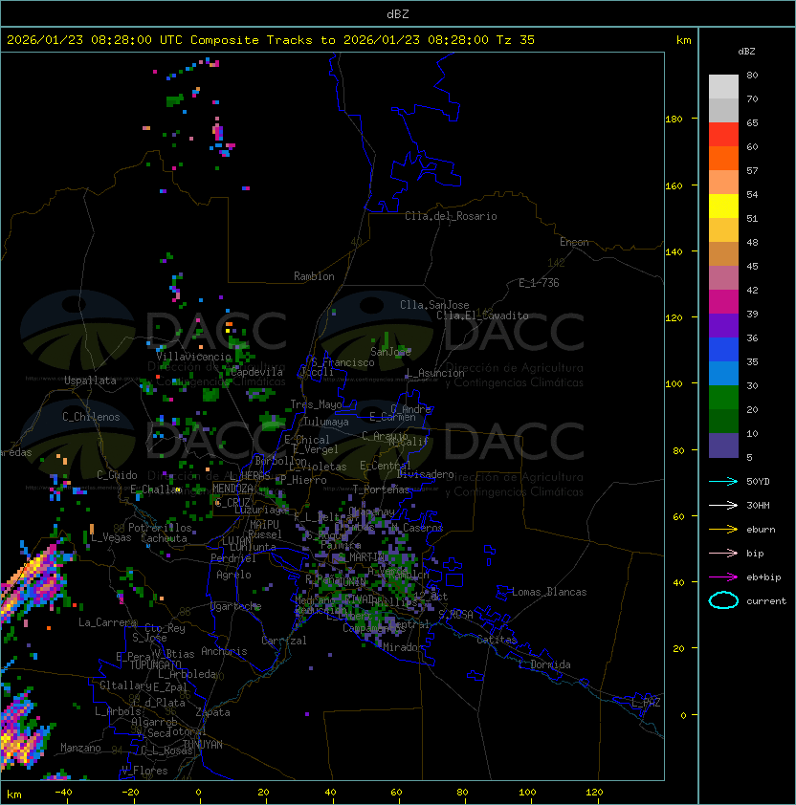The image size is (796, 805).
Task: Pick the bright yellow swatch in dBZ scale
Action: [x=723, y=207]
